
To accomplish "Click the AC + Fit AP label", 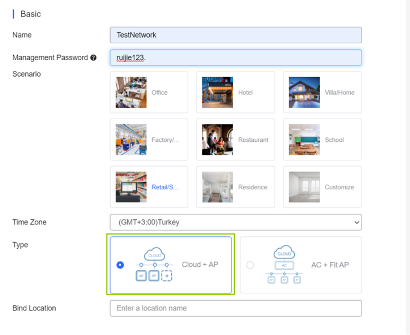I will coord(330,265).
